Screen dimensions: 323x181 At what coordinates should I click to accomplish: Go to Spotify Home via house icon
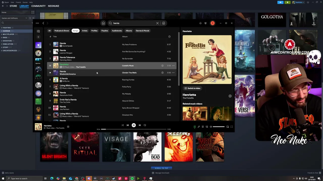coord(103,23)
